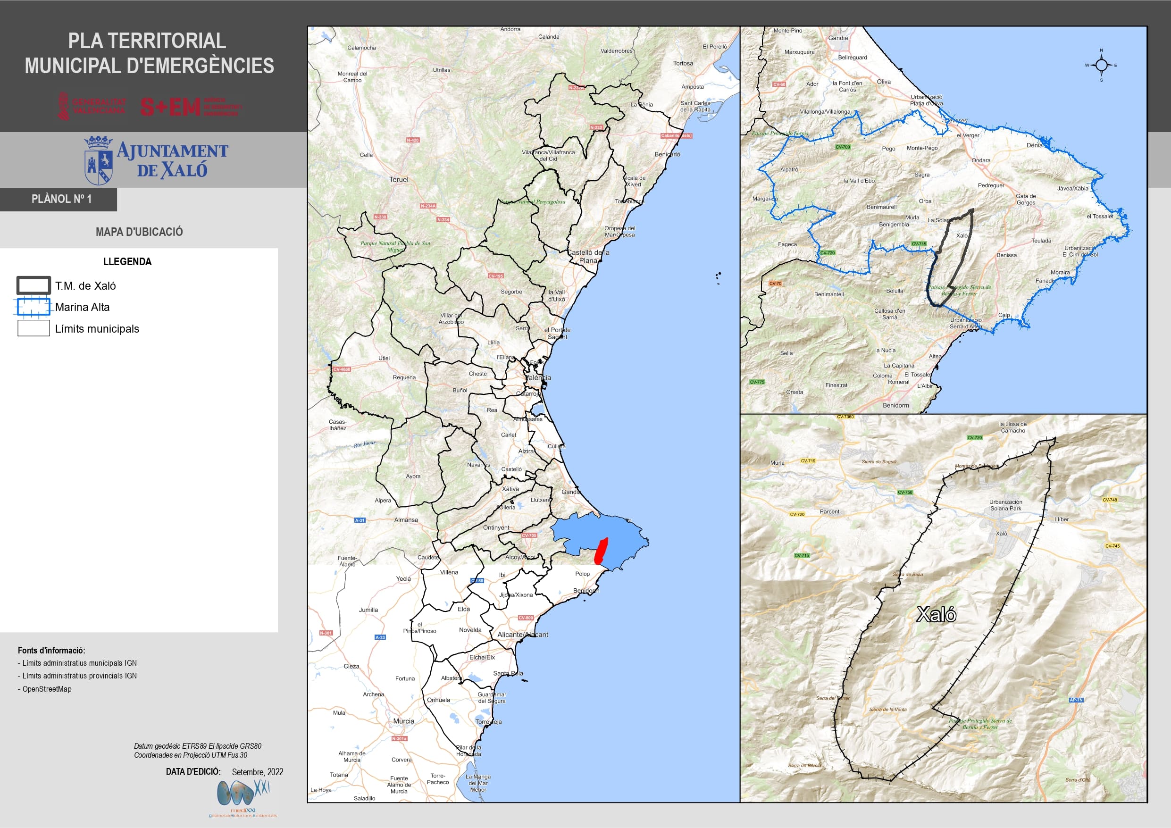Click the PLÀNOL Nº 1 label
Screen dimensions: 1171x828
(x=61, y=199)
